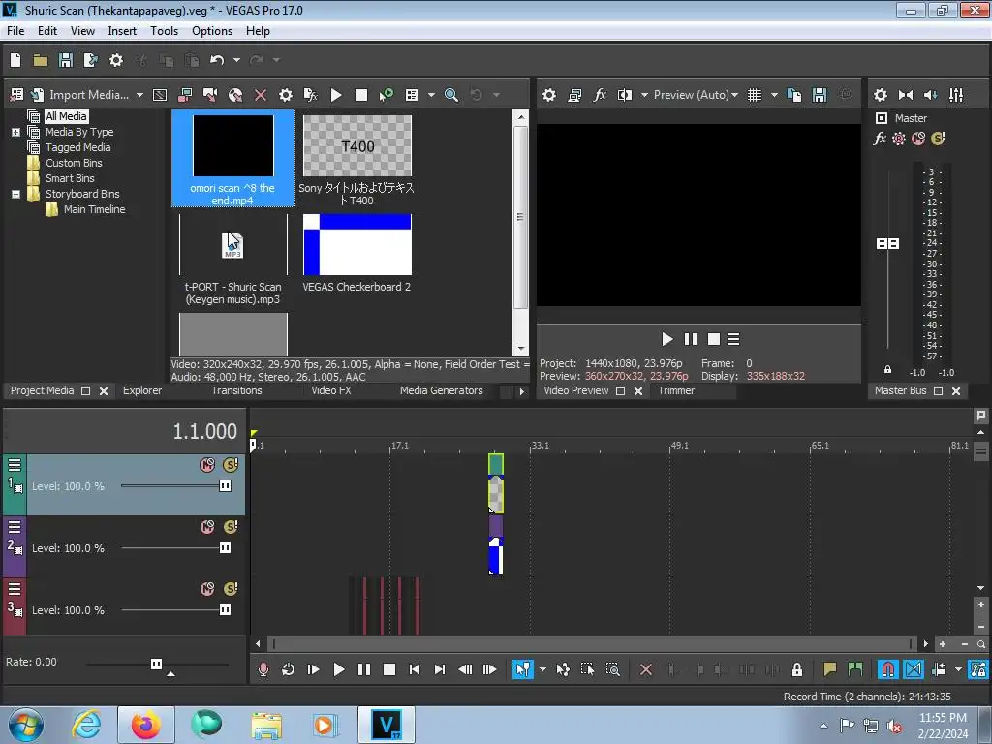Collapse the Storyboard Bins node
This screenshot has height=744, width=992.
pos(15,194)
